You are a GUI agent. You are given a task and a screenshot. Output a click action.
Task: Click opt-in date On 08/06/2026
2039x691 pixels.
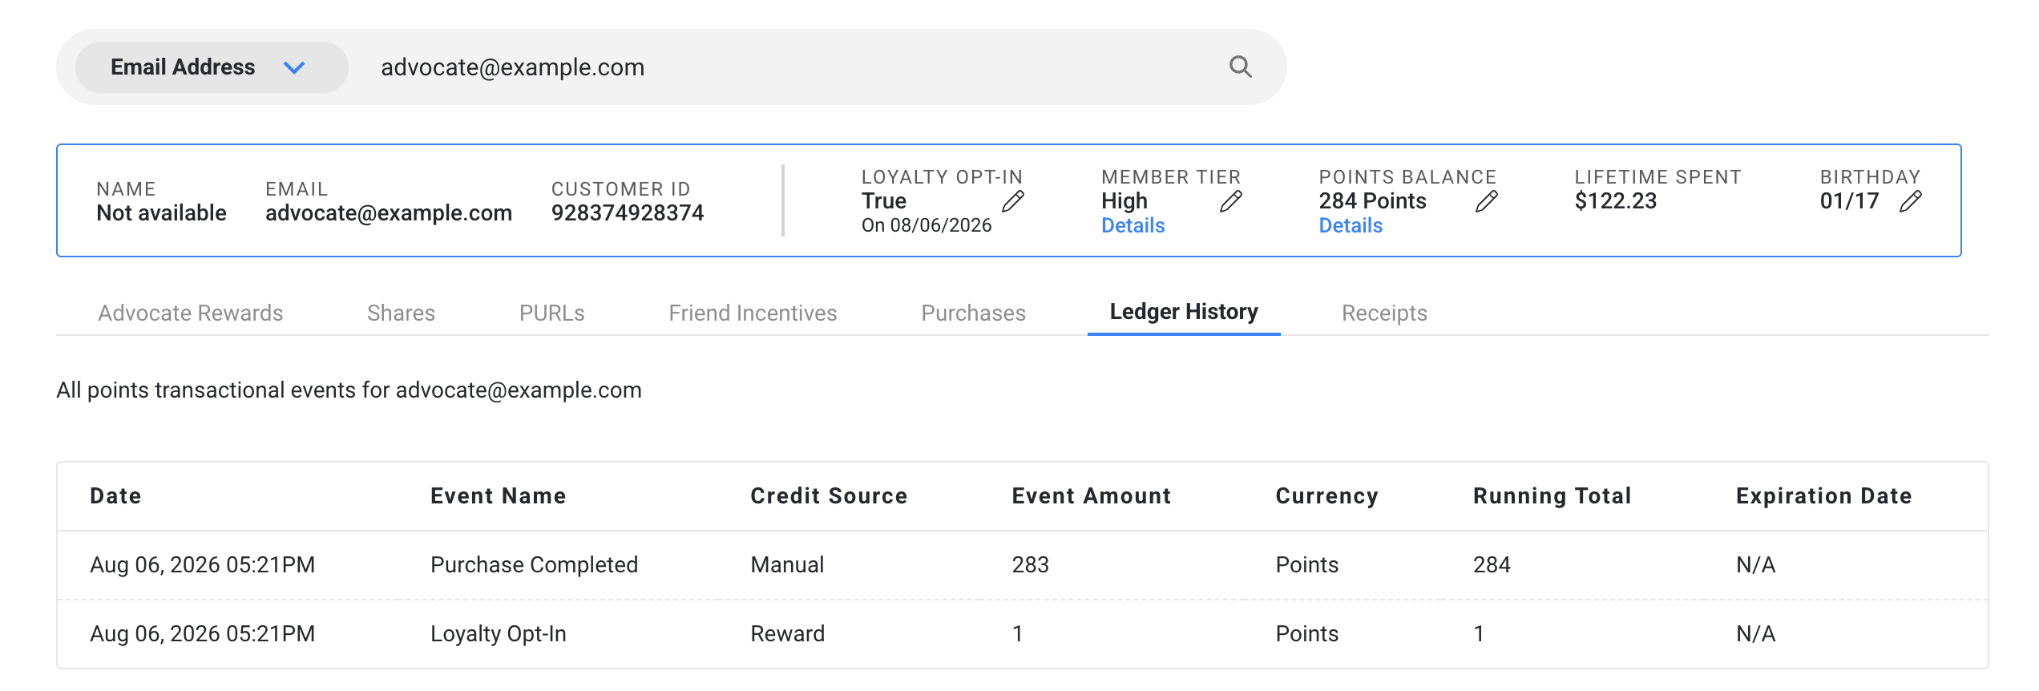coord(927,226)
